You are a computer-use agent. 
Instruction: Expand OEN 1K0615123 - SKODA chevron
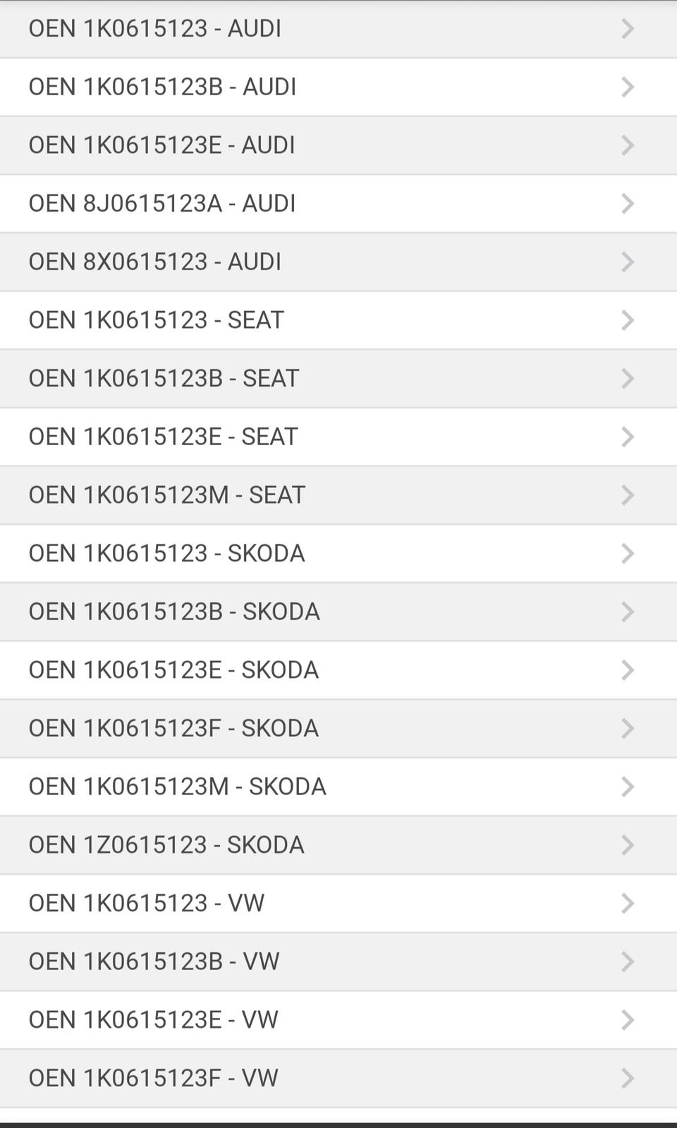click(x=627, y=553)
